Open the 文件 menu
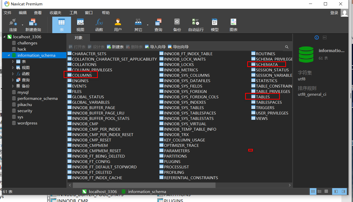The height and width of the screenshot is (202, 353). click(x=7, y=13)
